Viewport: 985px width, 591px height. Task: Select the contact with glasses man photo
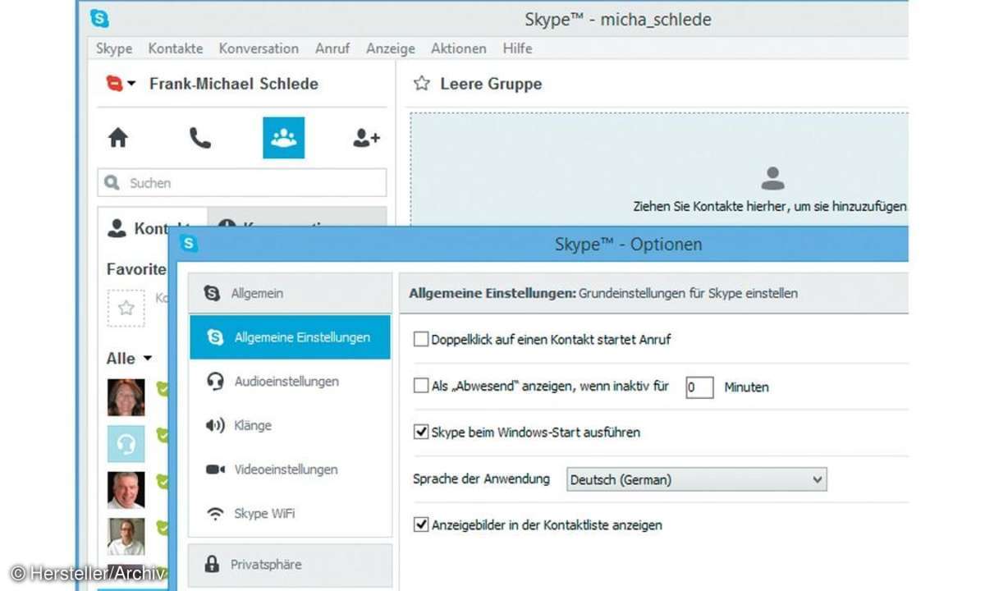click(126, 536)
